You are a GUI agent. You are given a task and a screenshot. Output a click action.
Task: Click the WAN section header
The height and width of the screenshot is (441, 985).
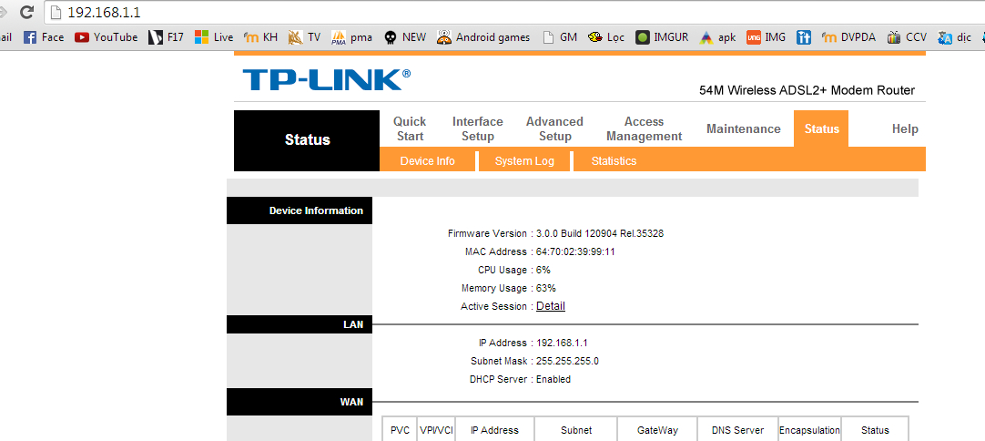300,402
